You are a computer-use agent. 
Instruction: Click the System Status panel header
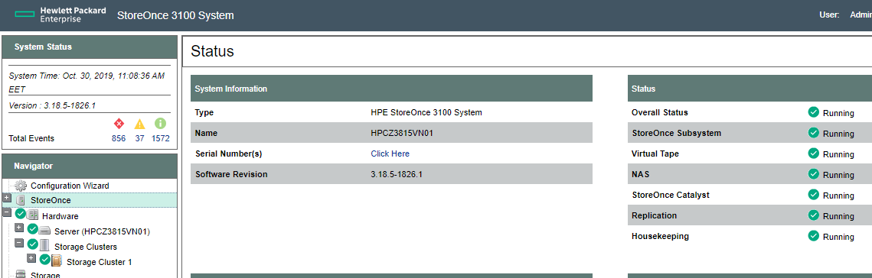coord(90,47)
